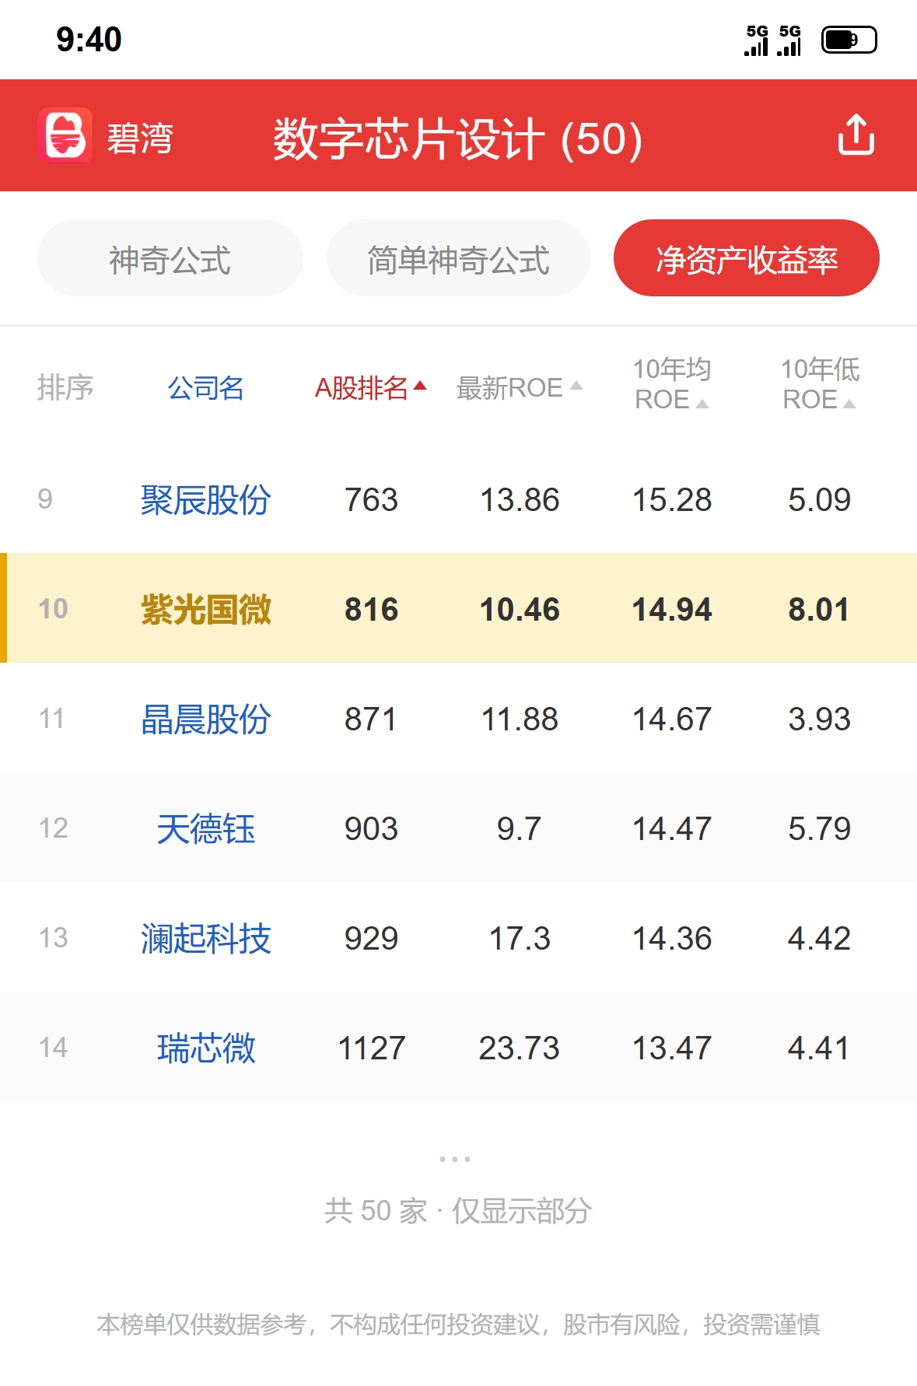
Task: Sort by 最新ROE column
Action: (520, 387)
